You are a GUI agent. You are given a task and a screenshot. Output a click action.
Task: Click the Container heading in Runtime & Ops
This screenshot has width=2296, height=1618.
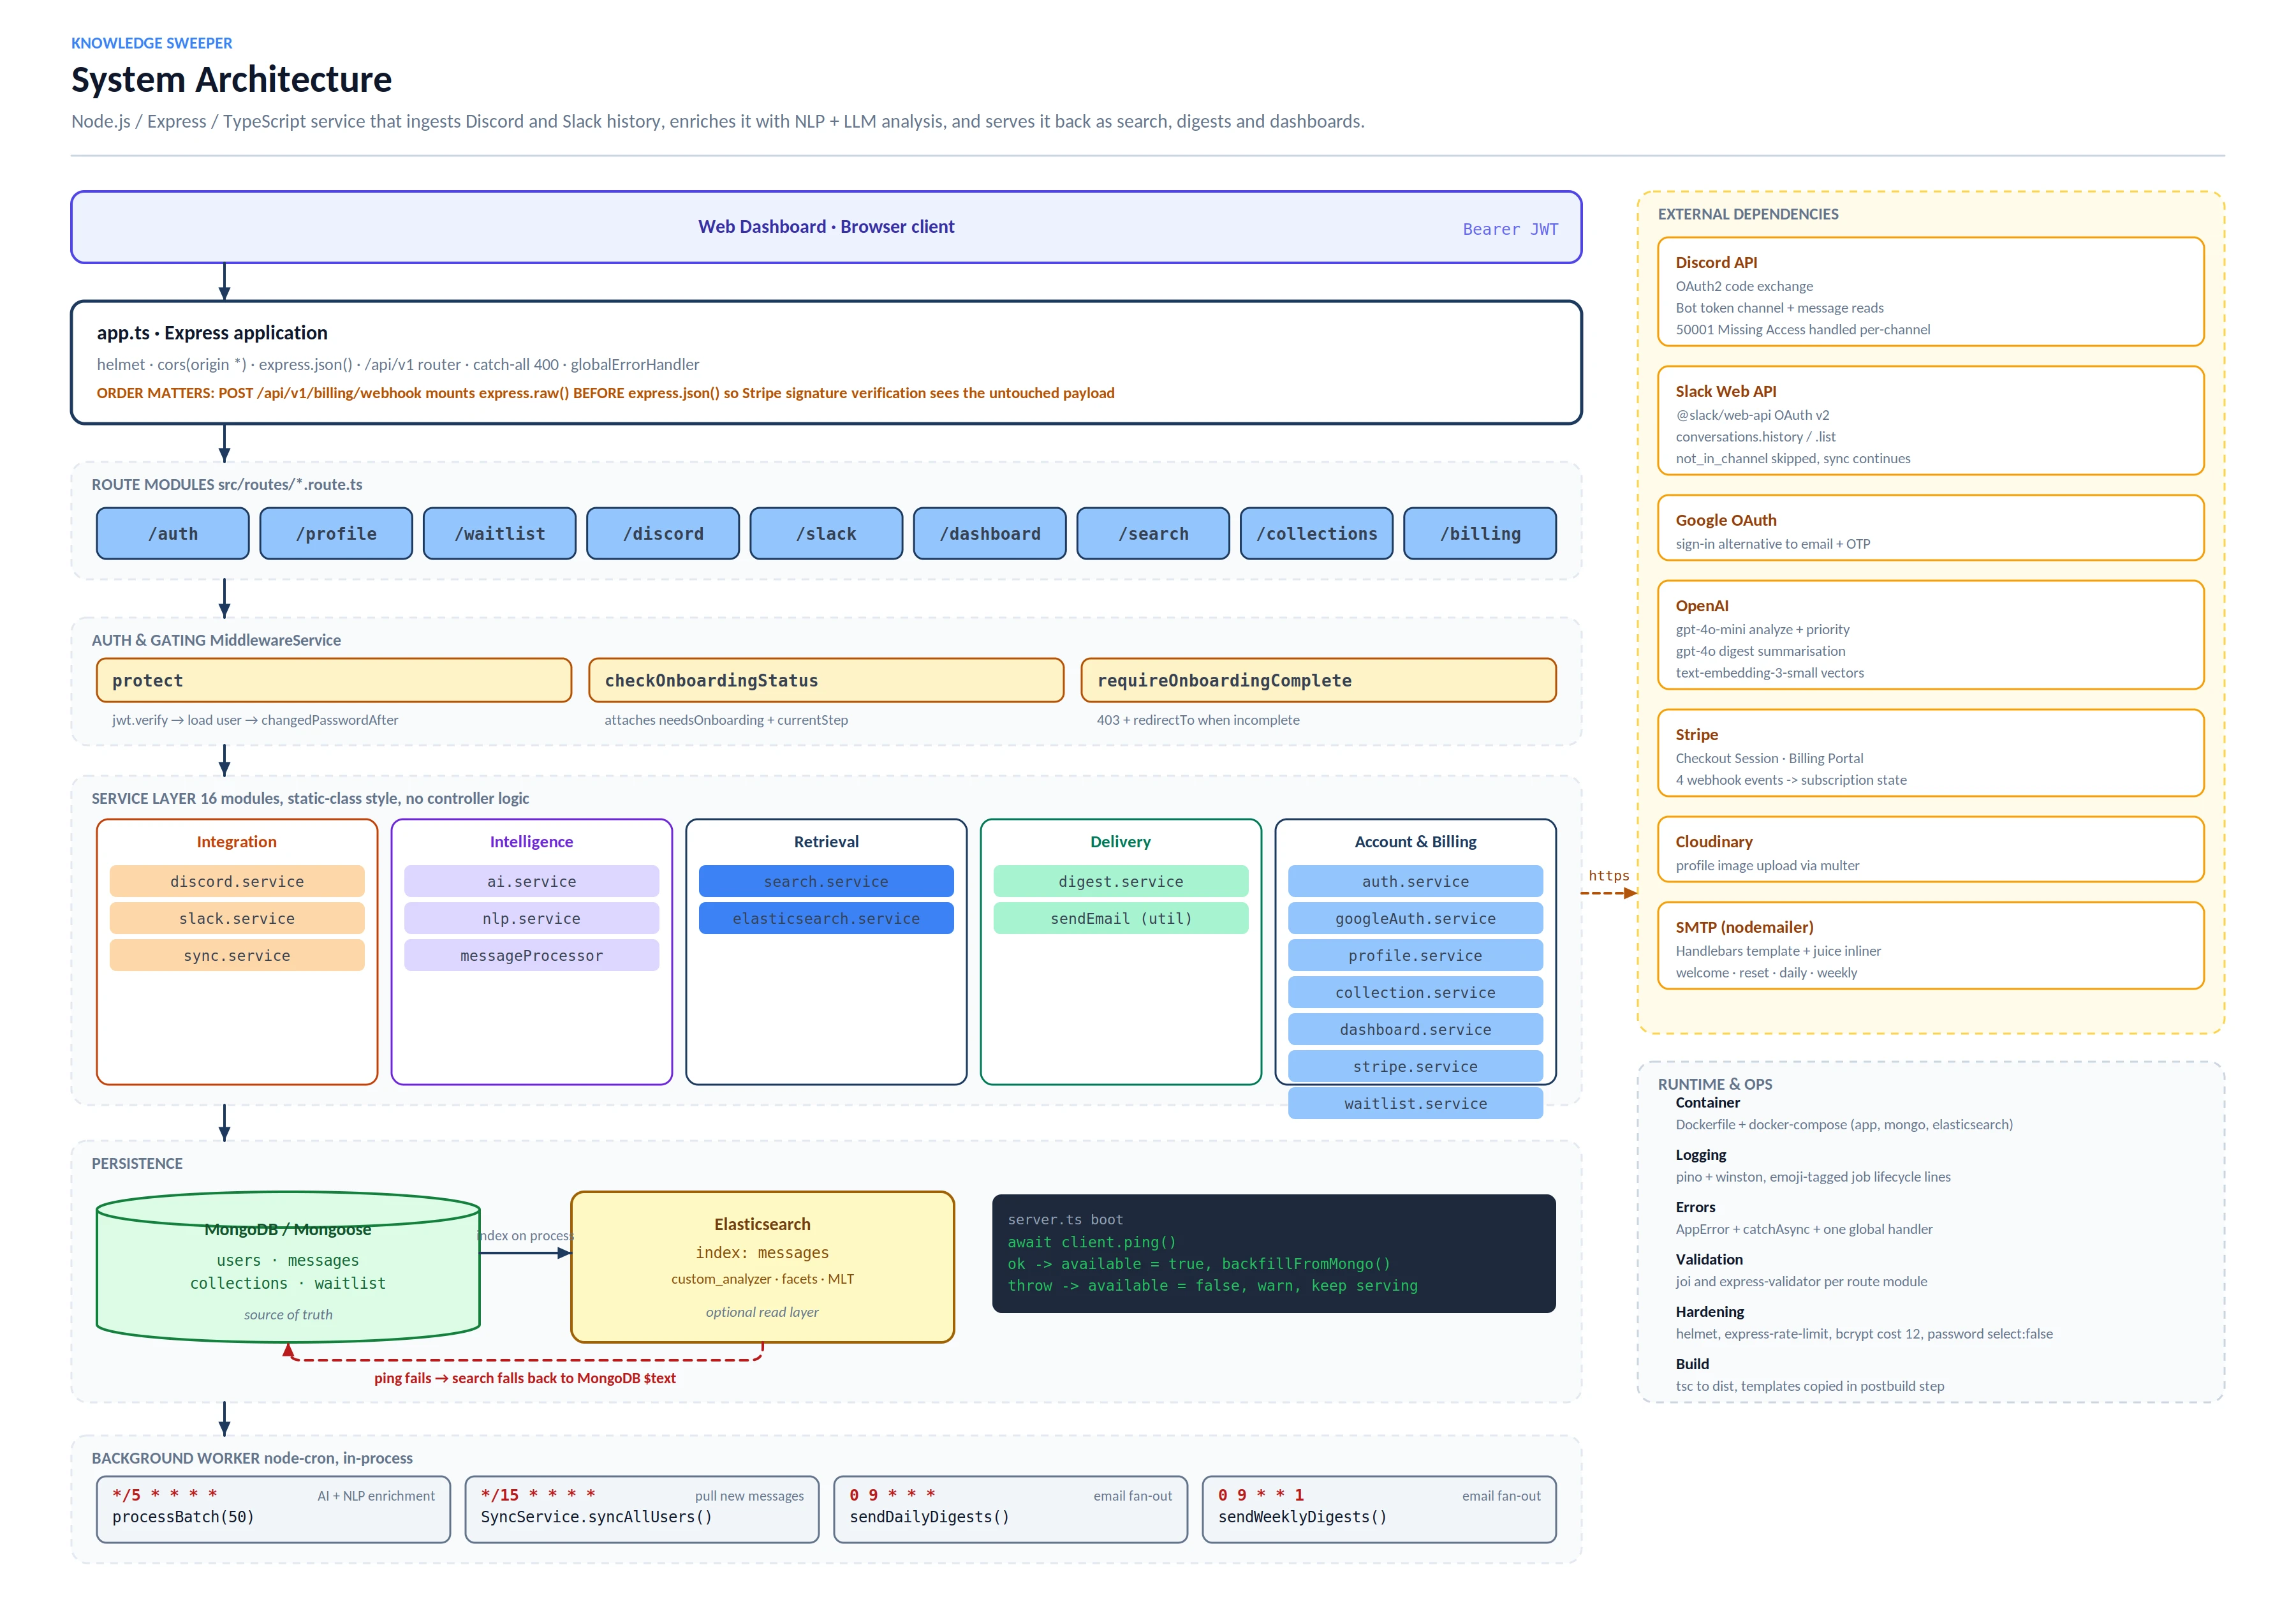1708,1102
